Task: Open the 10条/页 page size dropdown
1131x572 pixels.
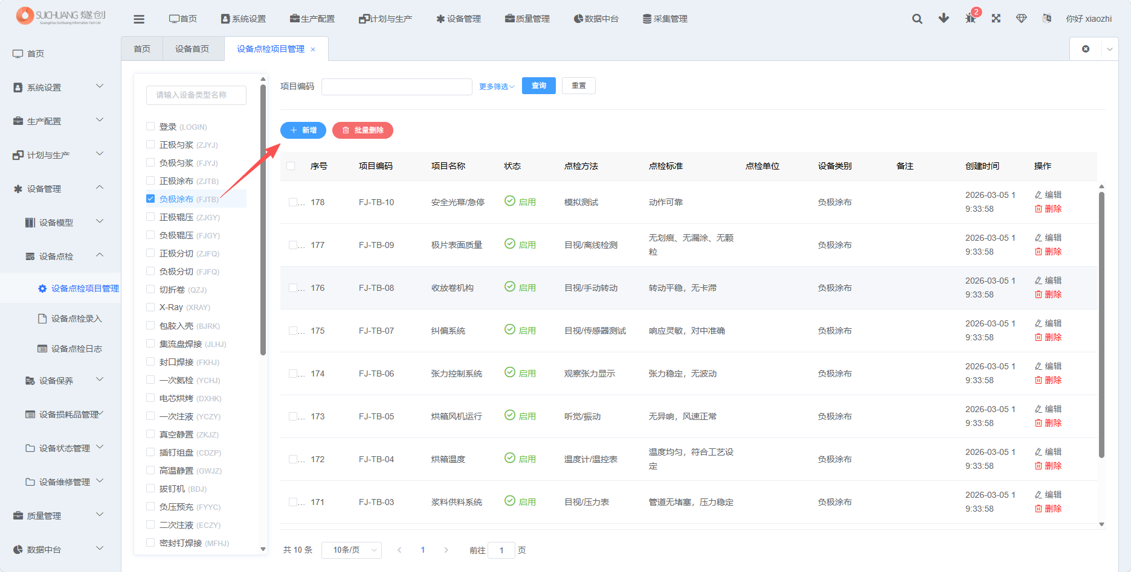Action: [x=352, y=550]
